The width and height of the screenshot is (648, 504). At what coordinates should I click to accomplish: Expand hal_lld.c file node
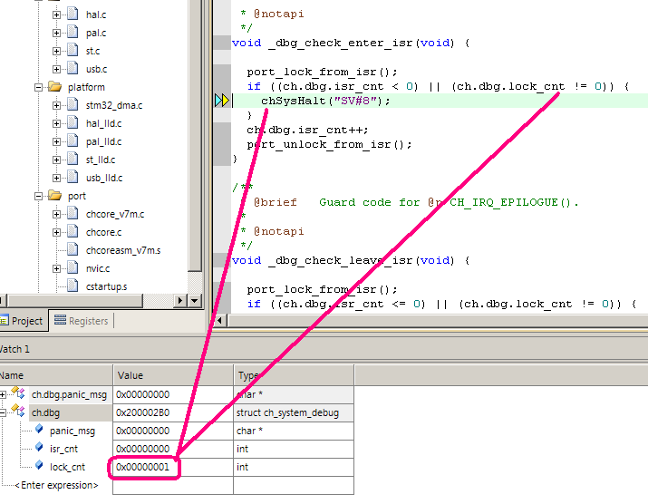[56, 123]
